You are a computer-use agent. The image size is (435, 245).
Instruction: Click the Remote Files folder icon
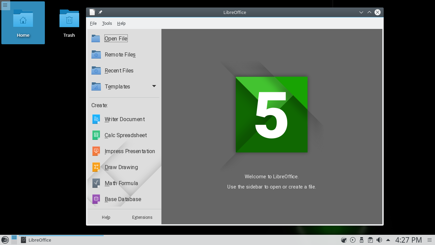click(x=96, y=54)
